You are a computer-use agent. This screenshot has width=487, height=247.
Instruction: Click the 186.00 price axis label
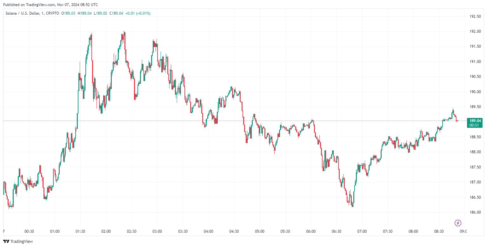[x=475, y=212]
